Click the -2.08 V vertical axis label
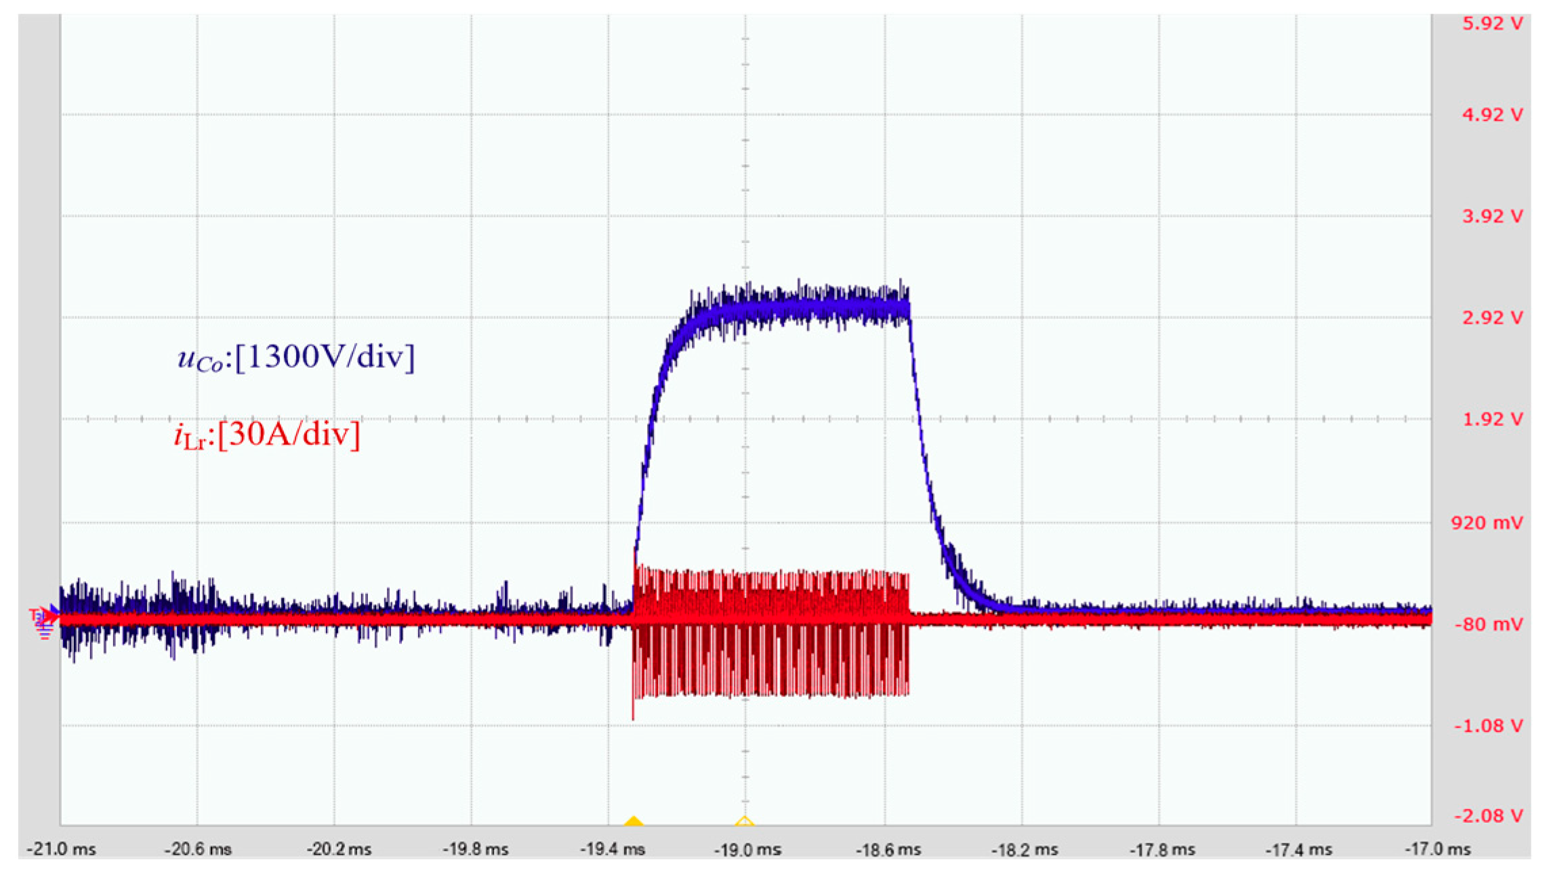Screen dimensions: 1549x879 pos(1488,815)
